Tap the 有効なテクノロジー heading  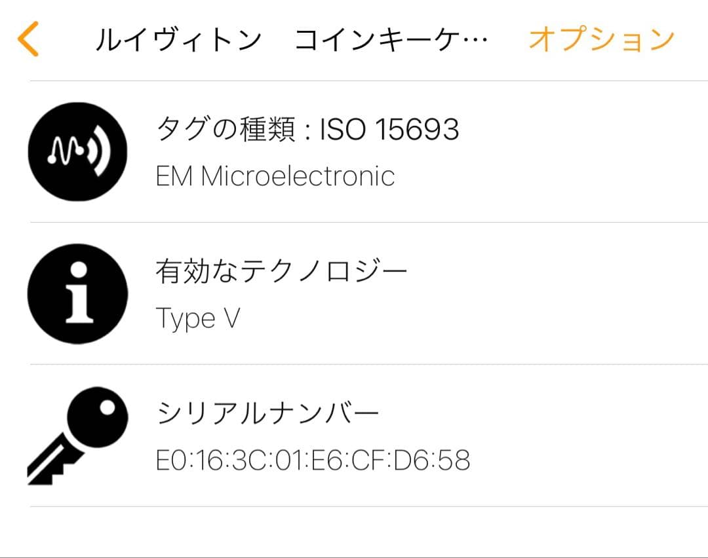282,271
